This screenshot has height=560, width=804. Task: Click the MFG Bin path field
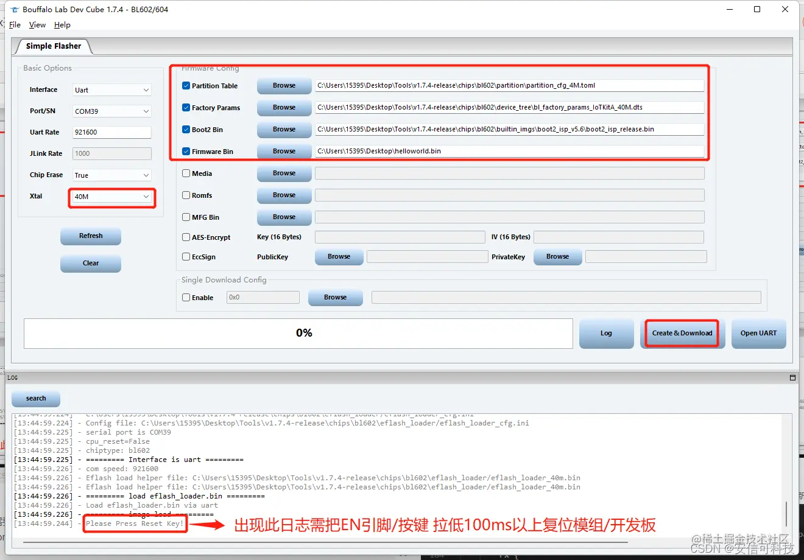pos(509,217)
